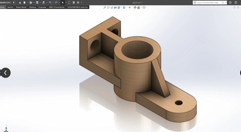Image resolution: width=241 pixels, height=132 pixels.
Task: Toggle the Section View icon
Action: pyautogui.click(x=115, y=7)
